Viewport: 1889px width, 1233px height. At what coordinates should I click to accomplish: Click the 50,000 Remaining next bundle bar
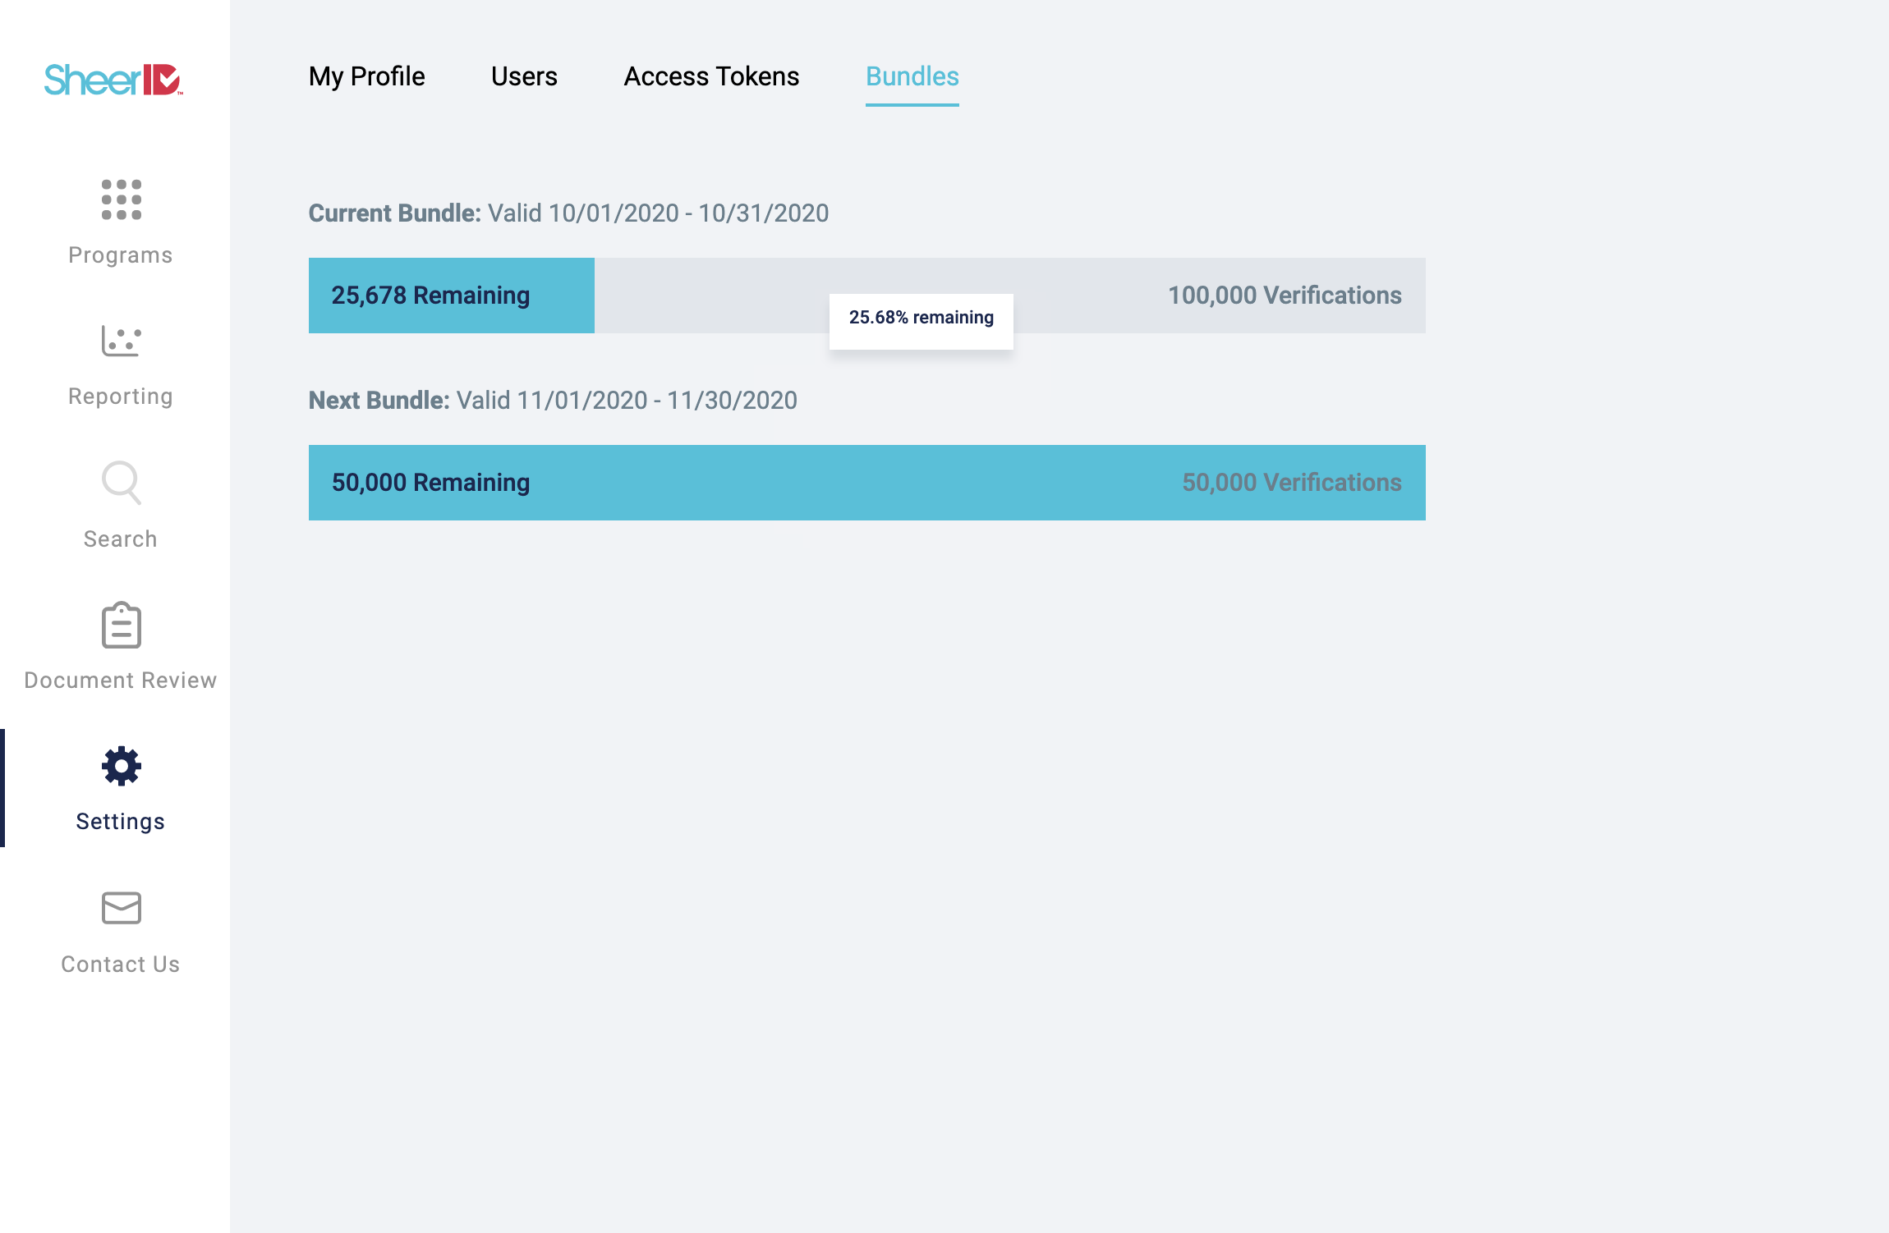coord(867,483)
